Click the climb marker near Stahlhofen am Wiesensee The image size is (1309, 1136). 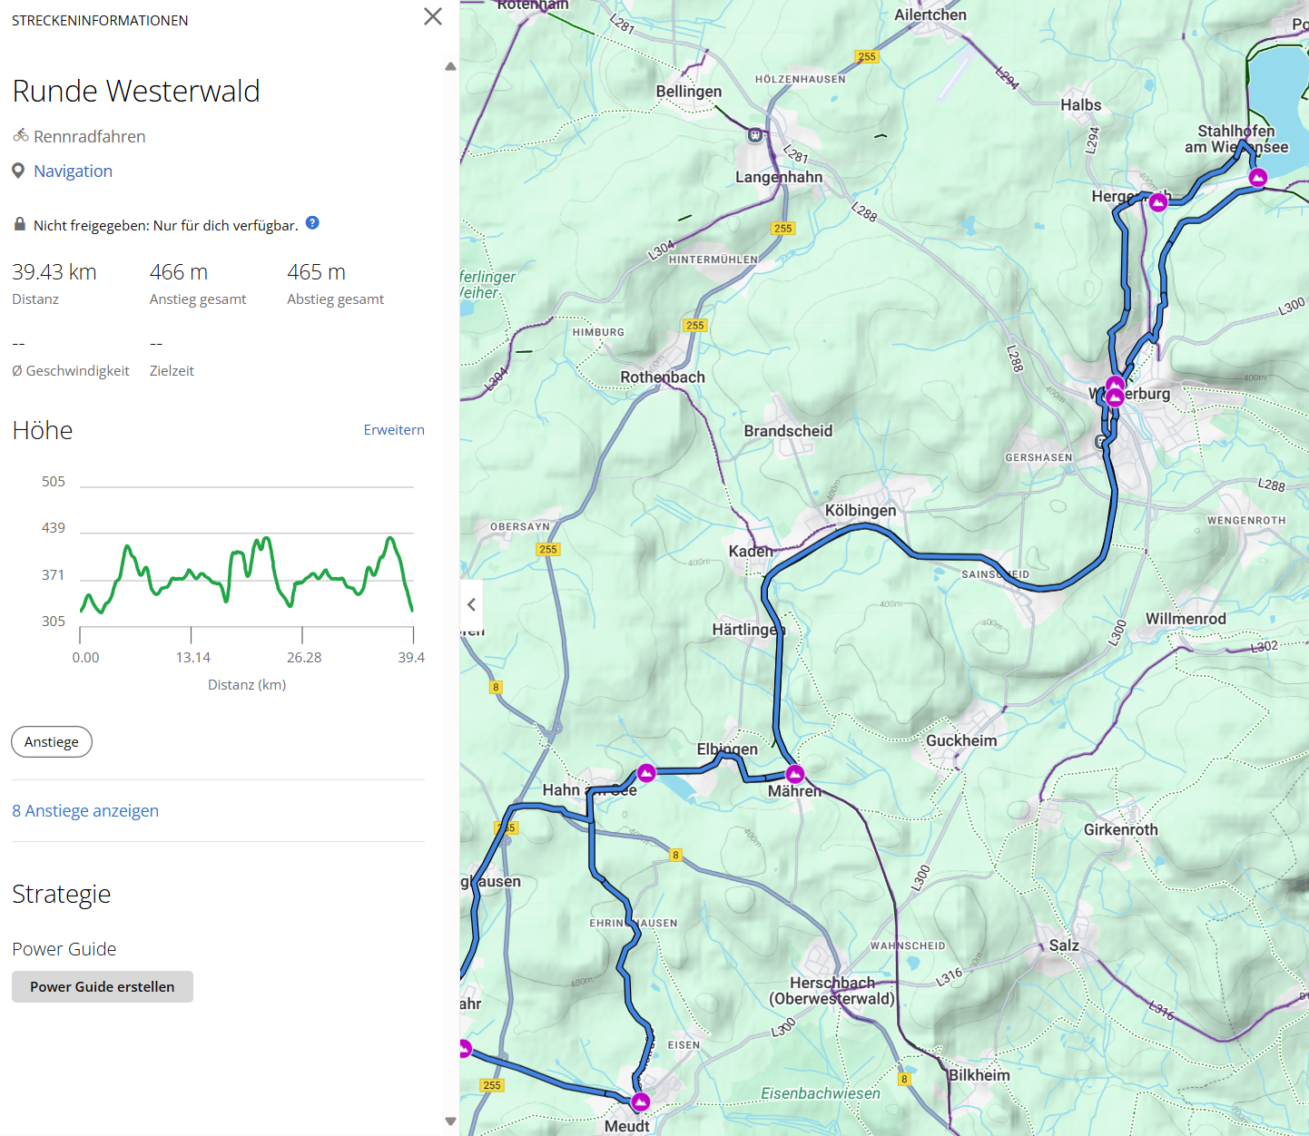pos(1257,178)
